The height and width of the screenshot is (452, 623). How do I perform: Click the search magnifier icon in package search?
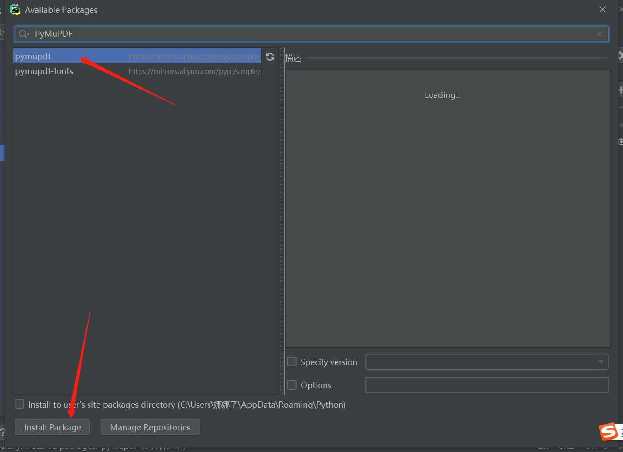[x=23, y=34]
